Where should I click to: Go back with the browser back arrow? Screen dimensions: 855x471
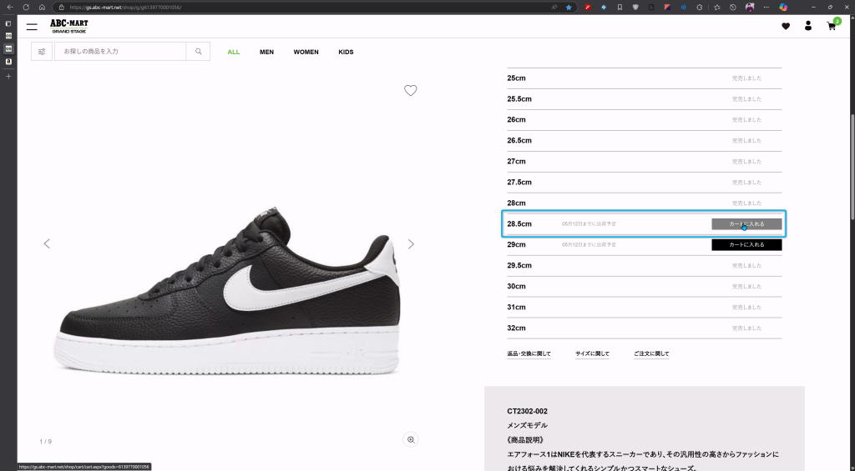coord(10,7)
